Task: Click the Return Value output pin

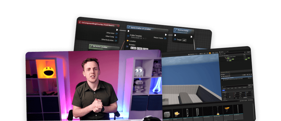Action: point(165,38)
